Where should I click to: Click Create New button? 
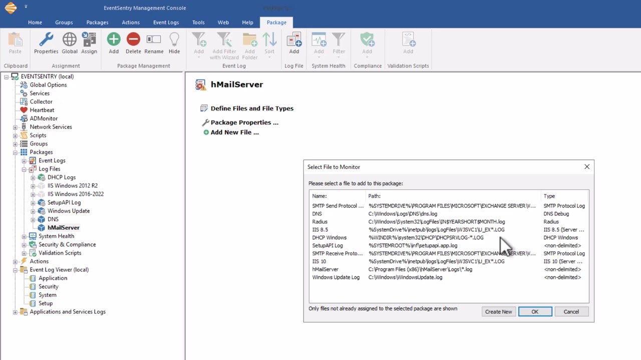click(498, 311)
